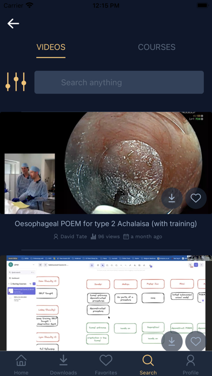This screenshot has height=376, width=212.
Task: Open Search in bottom navigation
Action: coord(148,365)
